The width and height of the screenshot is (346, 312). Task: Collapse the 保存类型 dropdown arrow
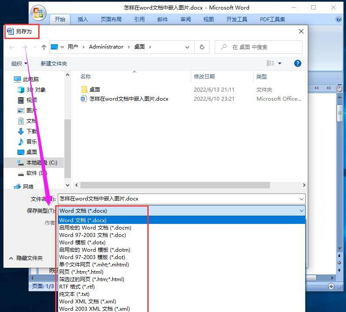(x=301, y=211)
